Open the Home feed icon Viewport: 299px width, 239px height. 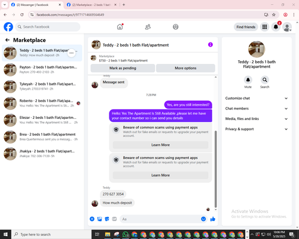120,27
